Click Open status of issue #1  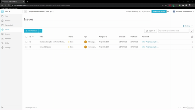[71, 47]
